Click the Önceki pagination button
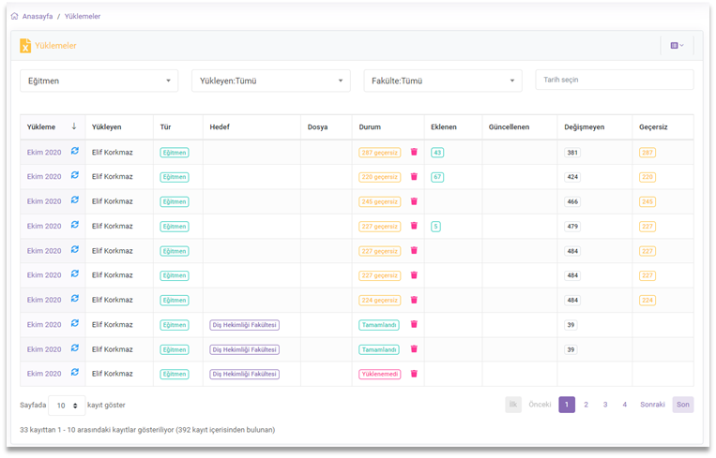 pos(540,405)
